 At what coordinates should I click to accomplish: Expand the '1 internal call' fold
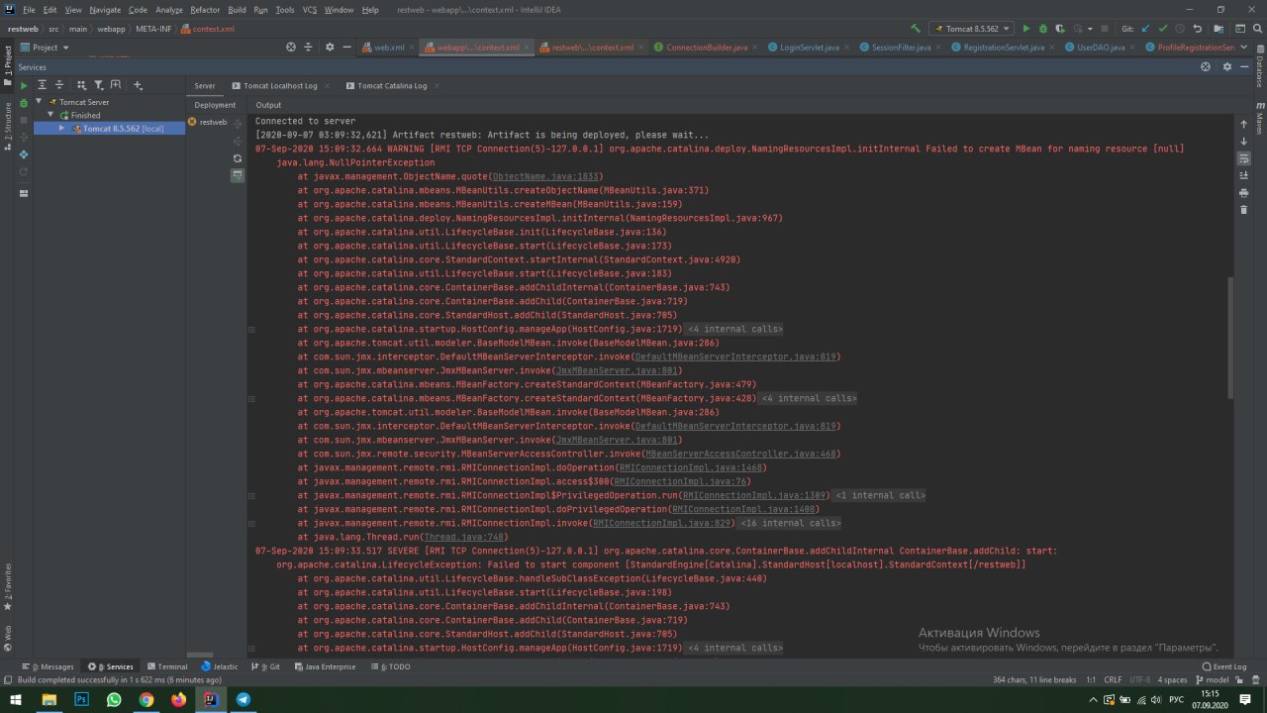pyautogui.click(x=879, y=495)
